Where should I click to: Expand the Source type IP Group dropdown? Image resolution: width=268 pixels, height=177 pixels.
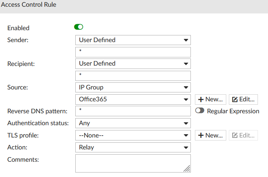pos(133,88)
